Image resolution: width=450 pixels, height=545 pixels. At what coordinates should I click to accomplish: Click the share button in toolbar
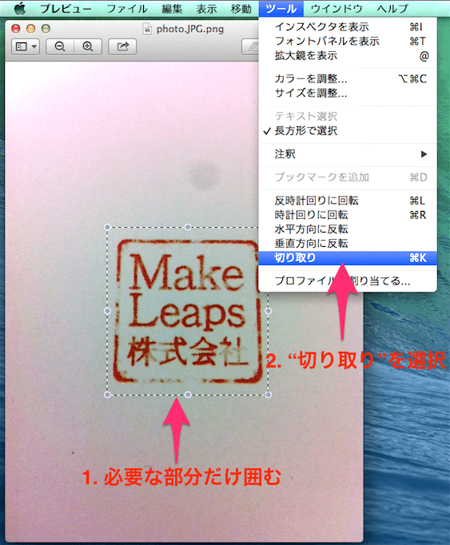coord(122,46)
